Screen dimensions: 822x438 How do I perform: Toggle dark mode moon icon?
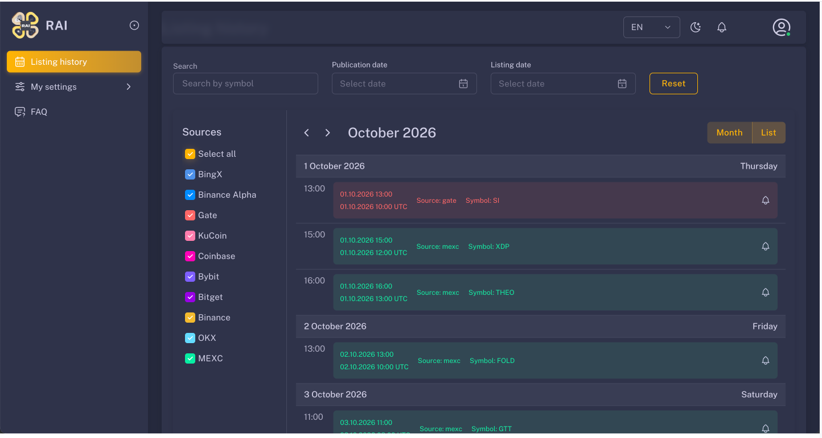(696, 27)
